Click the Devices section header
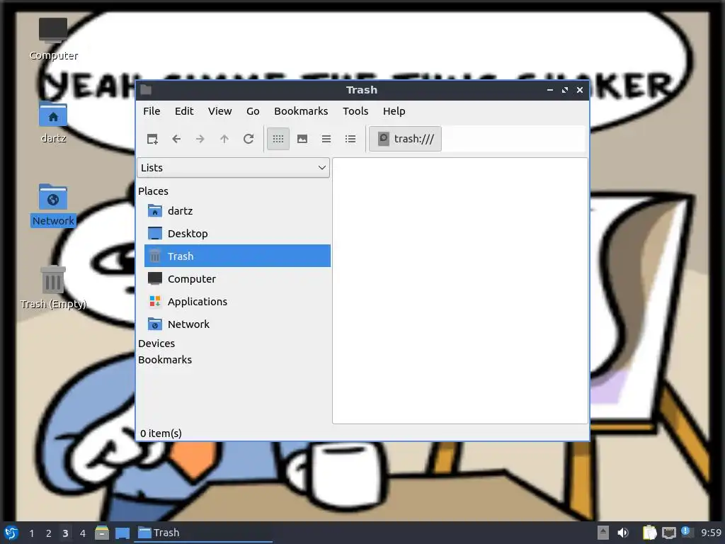Image resolution: width=725 pixels, height=544 pixels. click(156, 344)
